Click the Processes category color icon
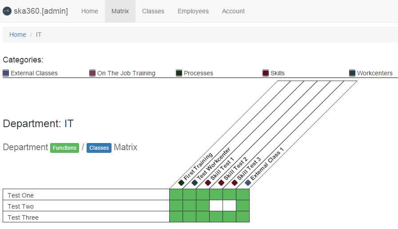This screenshot has height=229, width=398. (x=179, y=73)
